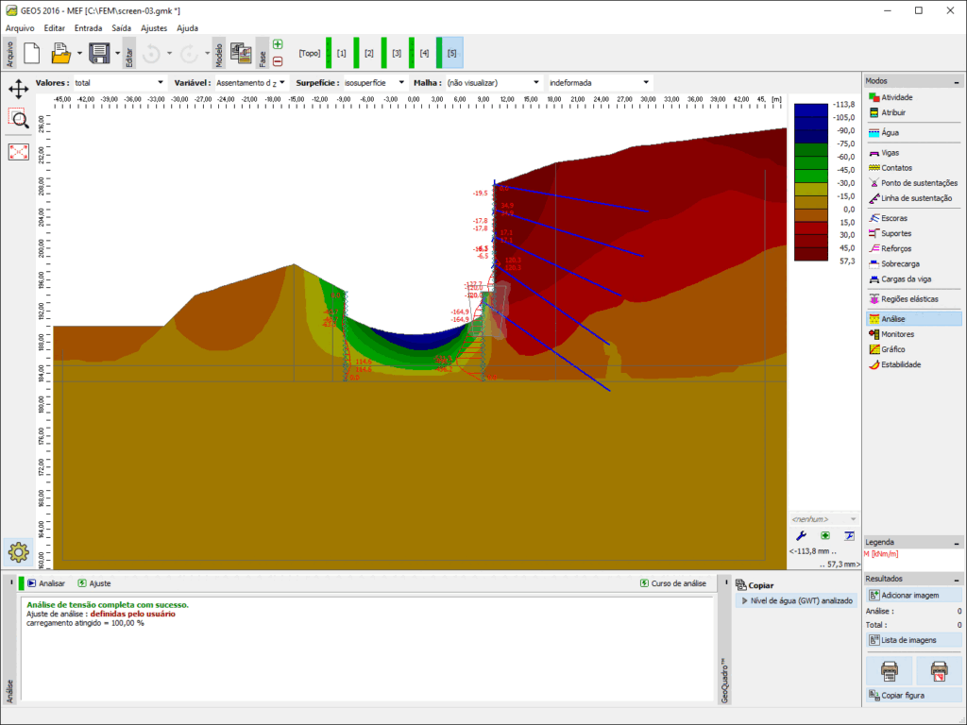
Task: Click the blue wrench icon under color scale
Action: [x=802, y=535]
